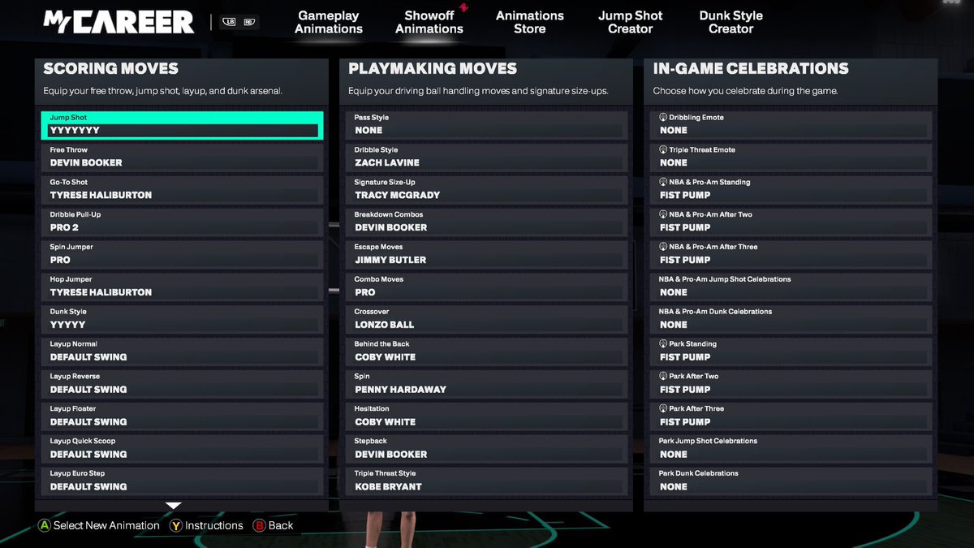Pick the Hop Jumper slot
974x548 pixels.
point(182,287)
